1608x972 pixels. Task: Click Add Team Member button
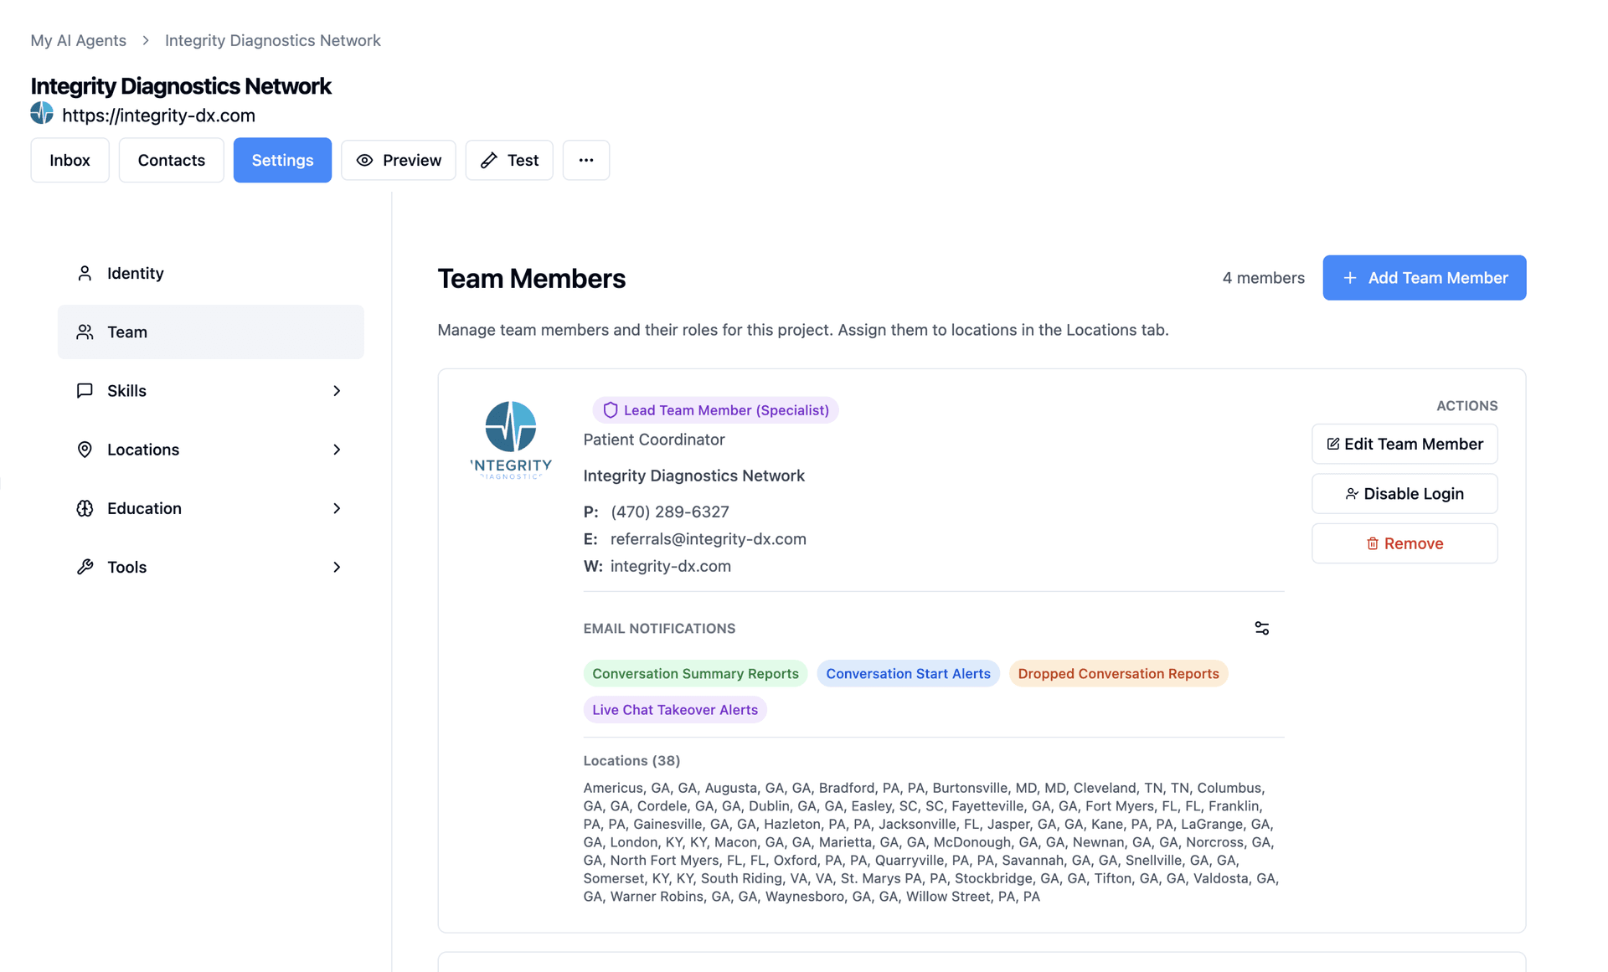(1424, 278)
